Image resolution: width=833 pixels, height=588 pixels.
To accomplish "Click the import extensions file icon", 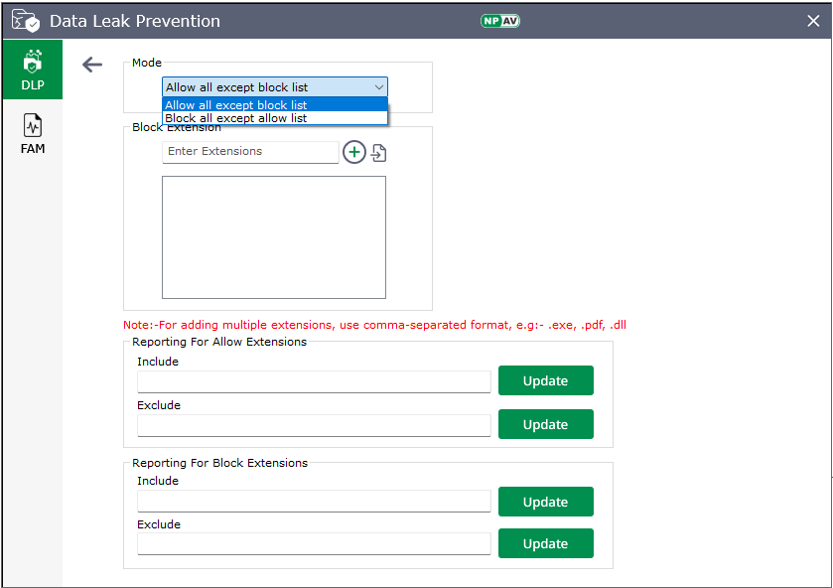I will point(379,153).
